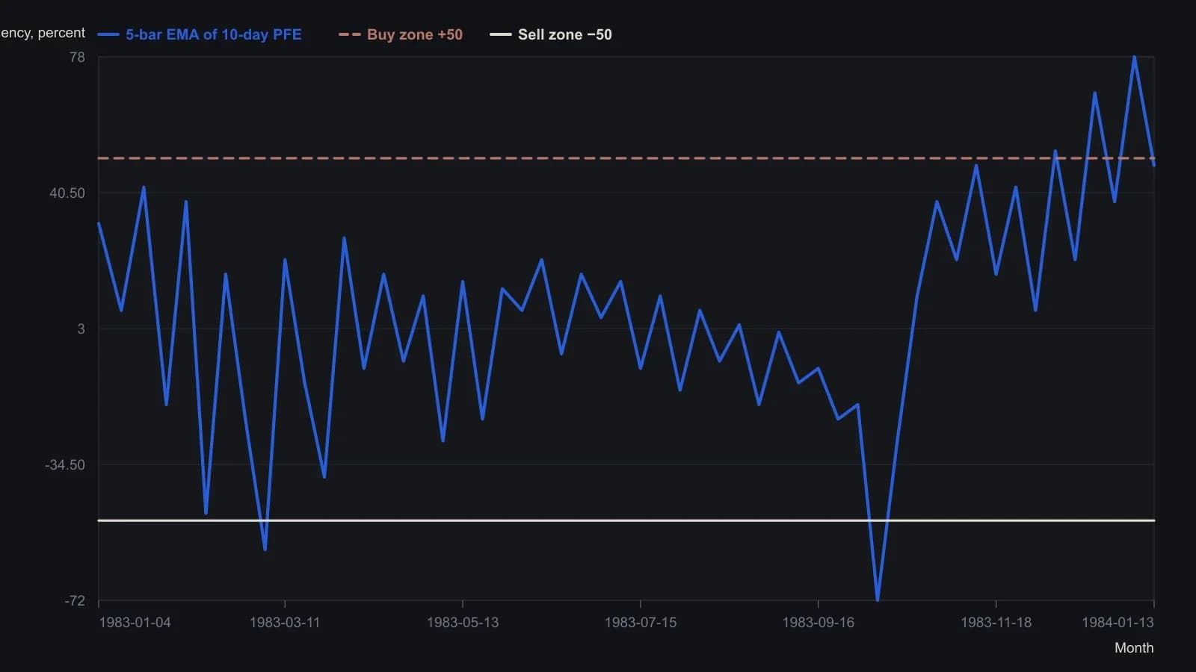Click the 1983-05-13 x-axis label
Image resolution: width=1196 pixels, height=672 pixels.
(463, 622)
